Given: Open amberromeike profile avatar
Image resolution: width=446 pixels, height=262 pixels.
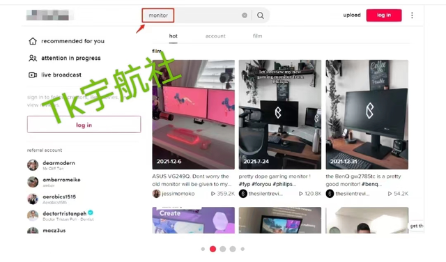Looking at the screenshot, I should (33, 182).
